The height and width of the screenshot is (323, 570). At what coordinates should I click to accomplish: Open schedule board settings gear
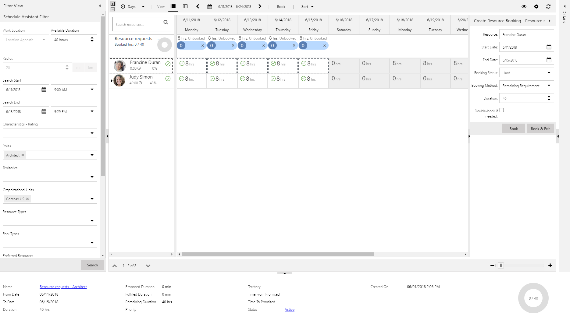point(536,6)
